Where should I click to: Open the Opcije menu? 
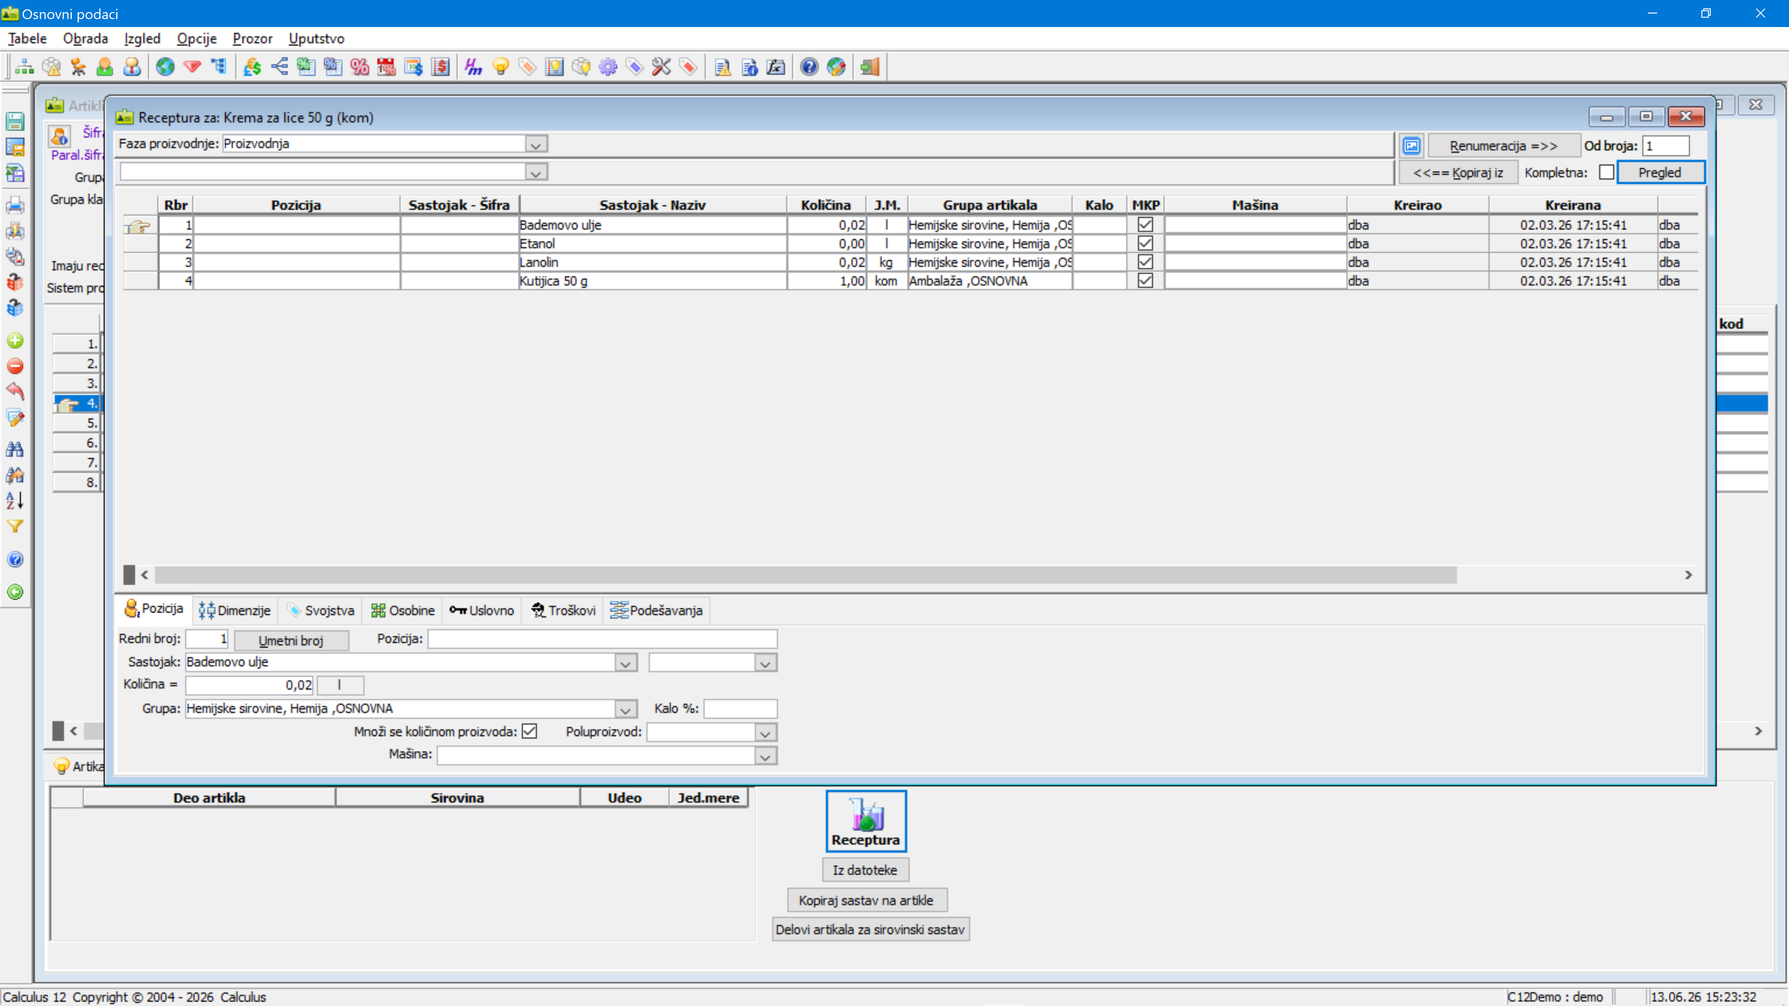pos(197,38)
